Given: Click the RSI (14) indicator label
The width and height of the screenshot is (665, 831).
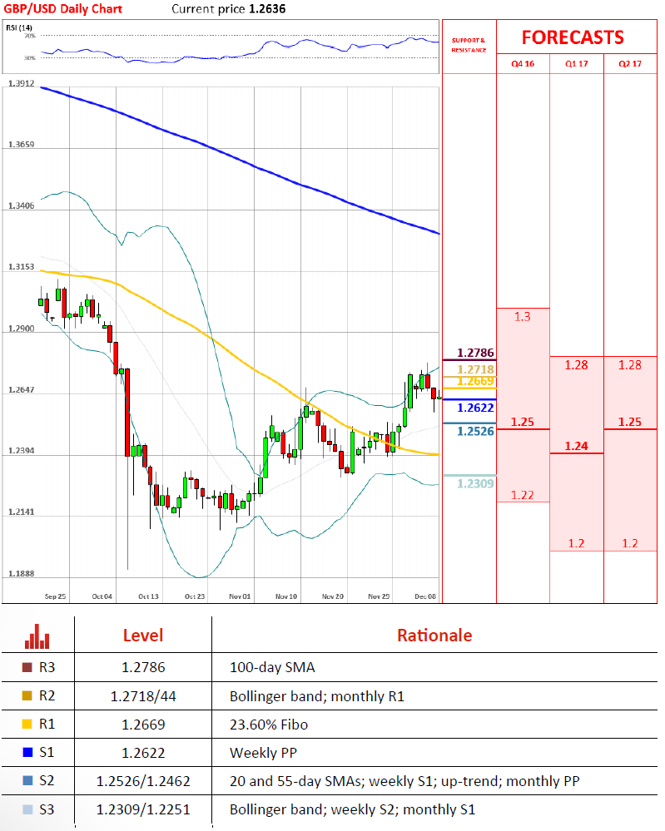Looking at the screenshot, I should 19,27.
